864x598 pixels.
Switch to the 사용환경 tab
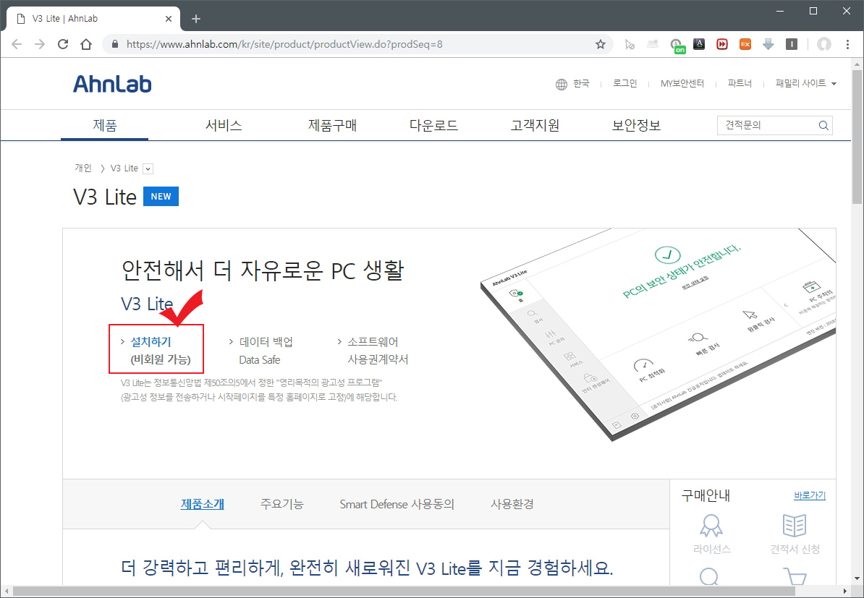click(512, 504)
